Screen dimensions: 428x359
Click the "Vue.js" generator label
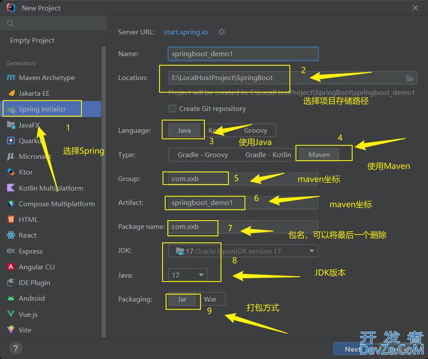point(28,314)
